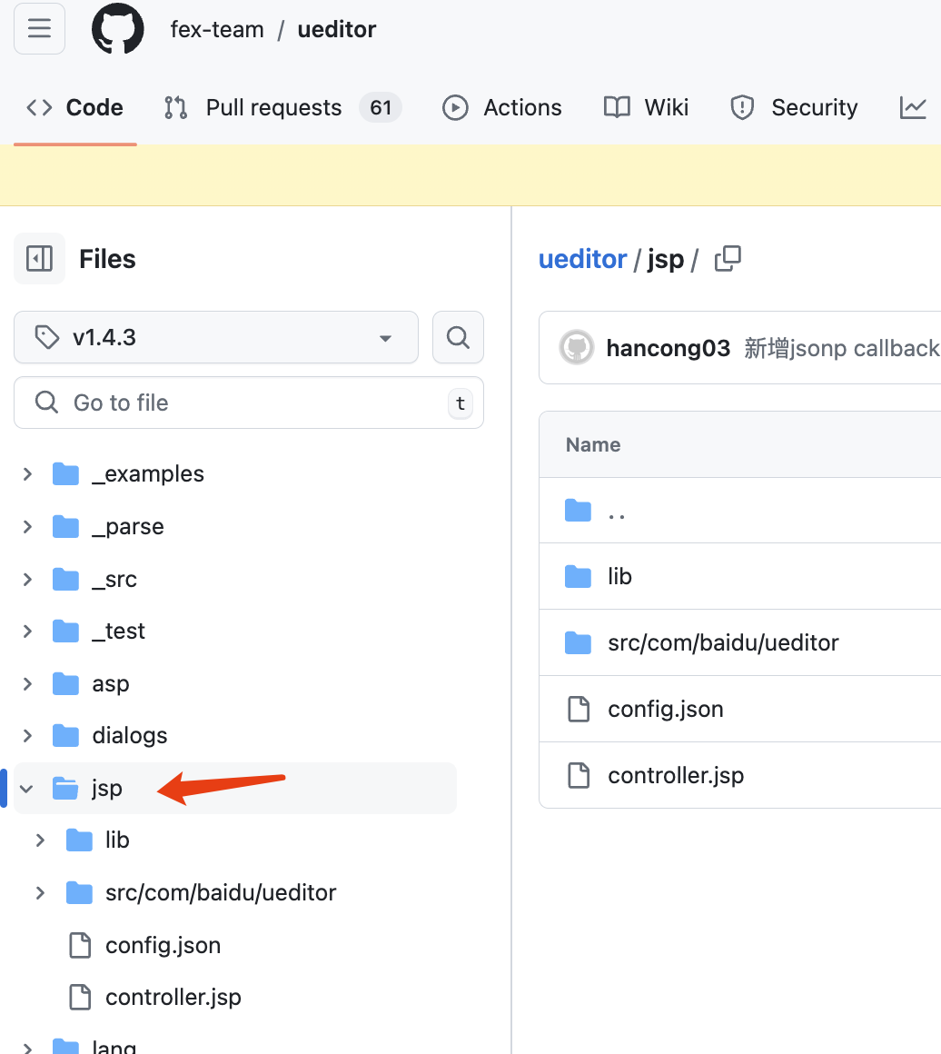Click the controller.jsp file icon in table

tap(579, 775)
